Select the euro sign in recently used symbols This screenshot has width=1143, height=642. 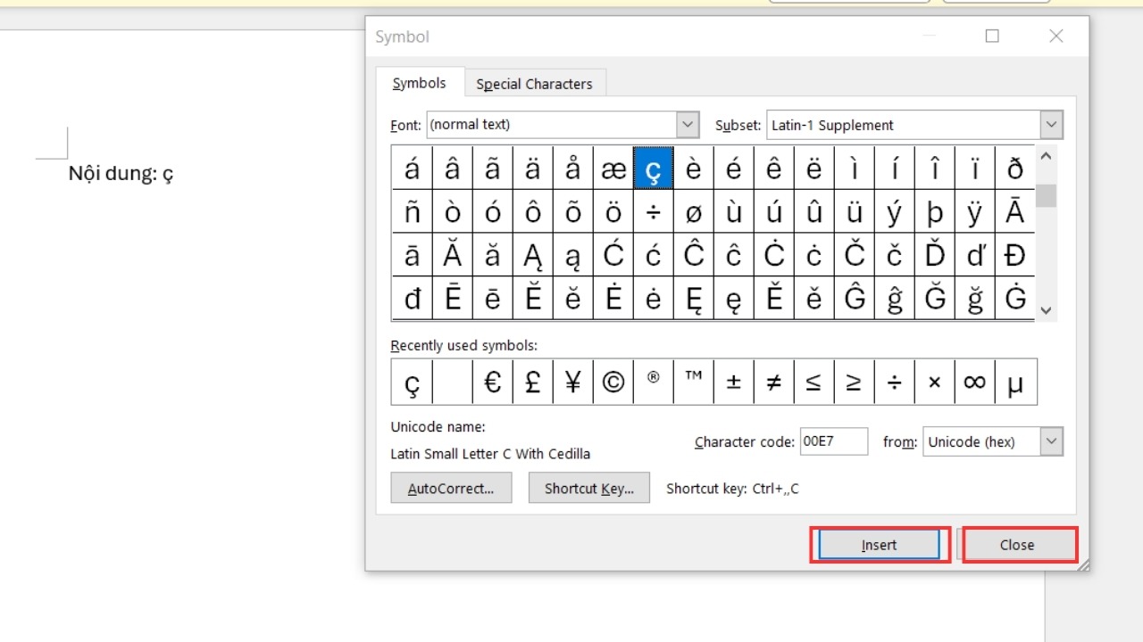pos(492,382)
